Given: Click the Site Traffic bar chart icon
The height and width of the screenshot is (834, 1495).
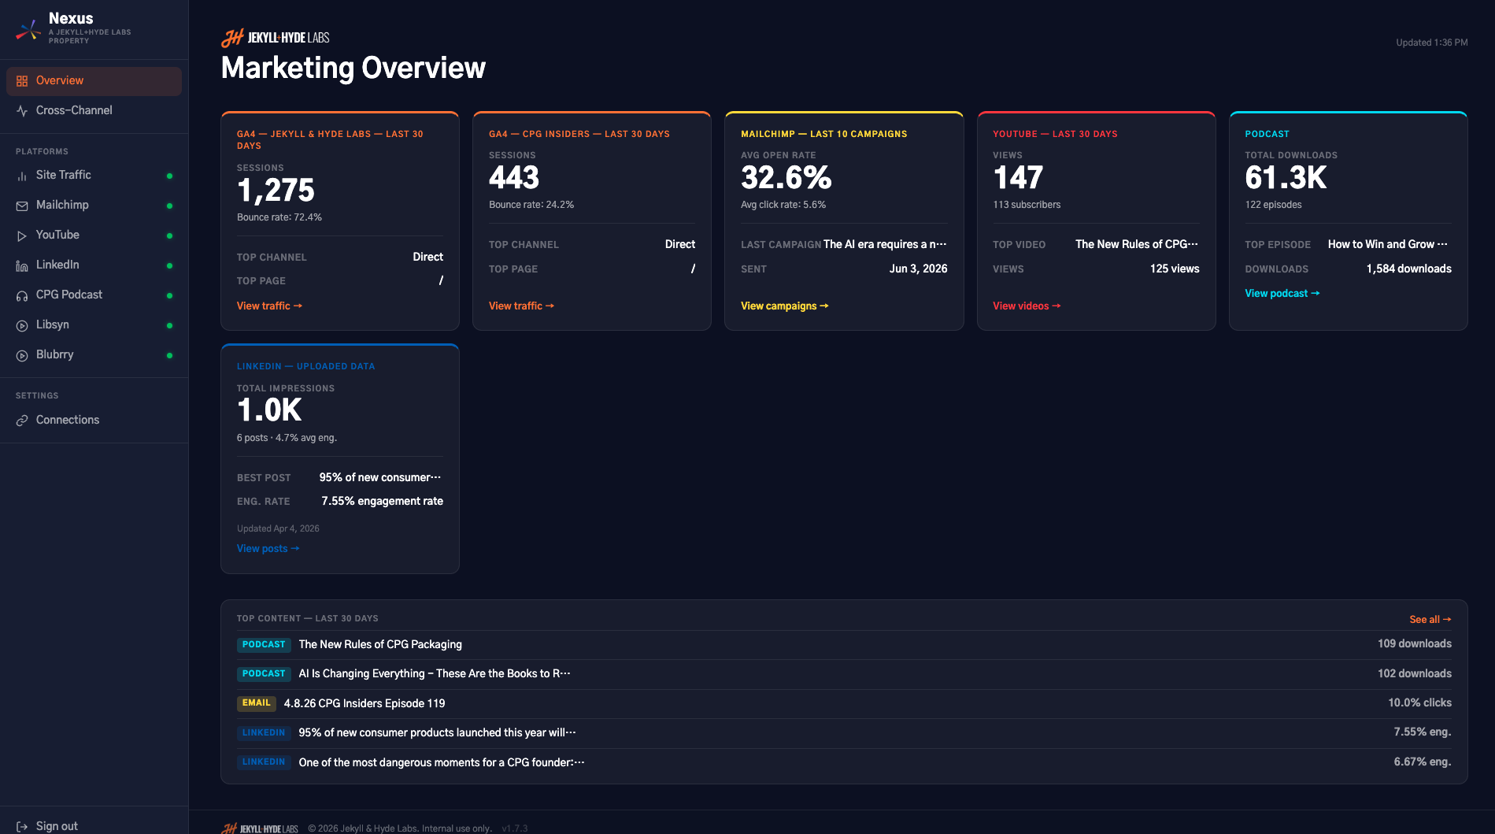Looking at the screenshot, I should tap(22, 176).
